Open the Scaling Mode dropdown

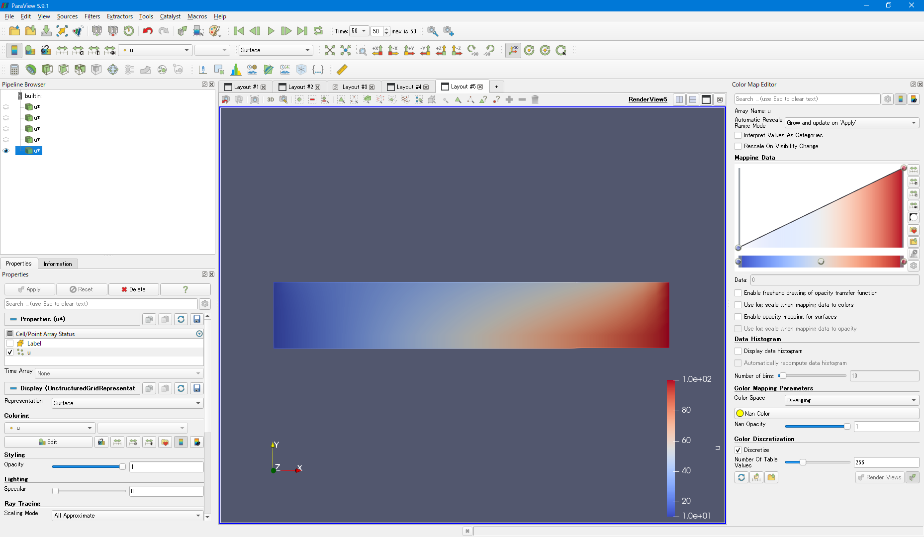[127, 516]
